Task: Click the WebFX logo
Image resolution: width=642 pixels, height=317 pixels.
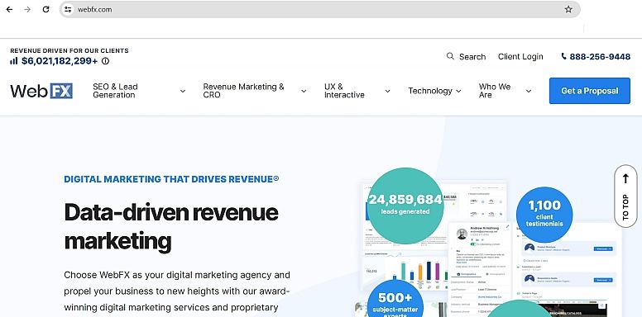Action: 41,91
